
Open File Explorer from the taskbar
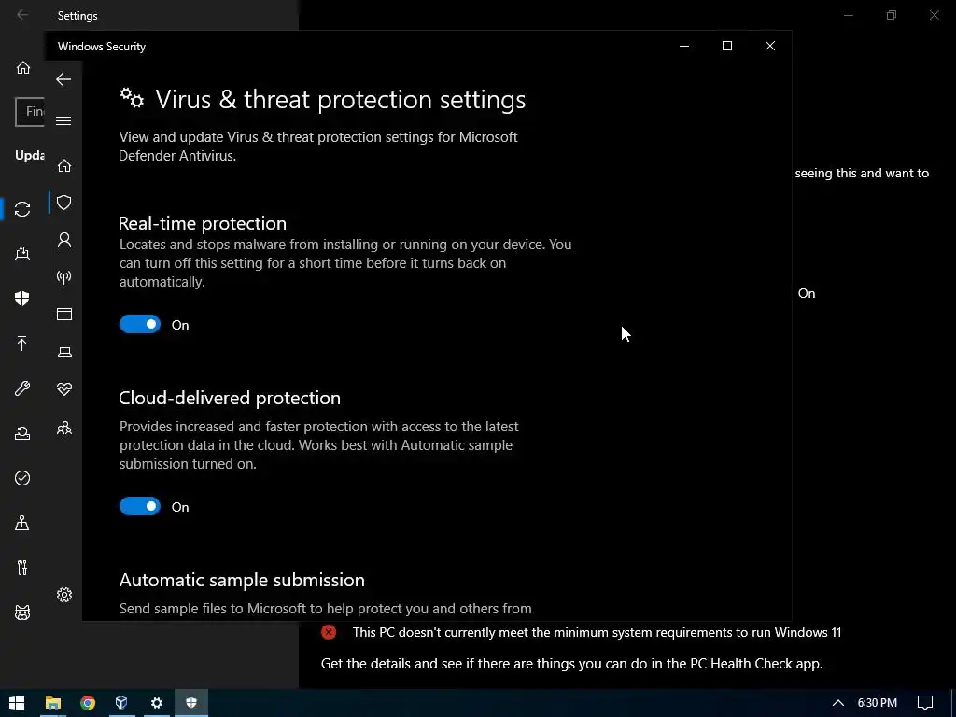click(x=53, y=703)
